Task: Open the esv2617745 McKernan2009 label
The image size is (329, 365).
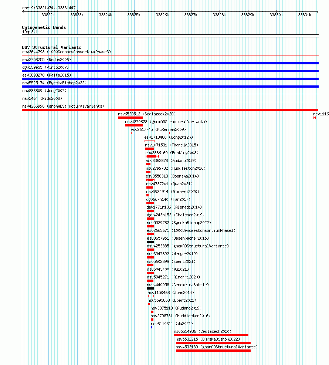Action: (x=158, y=130)
